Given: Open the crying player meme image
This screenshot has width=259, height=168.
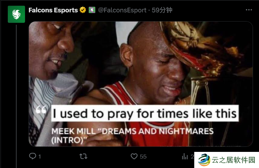Looking at the screenshot, I should [141, 64].
